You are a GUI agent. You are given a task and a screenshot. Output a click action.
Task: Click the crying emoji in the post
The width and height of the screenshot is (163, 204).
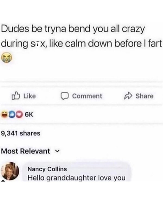click(x=7, y=58)
